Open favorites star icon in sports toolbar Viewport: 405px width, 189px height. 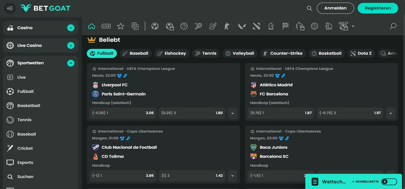[x=121, y=26]
